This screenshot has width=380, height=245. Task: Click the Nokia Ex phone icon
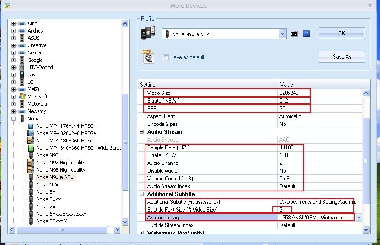pos(31,192)
